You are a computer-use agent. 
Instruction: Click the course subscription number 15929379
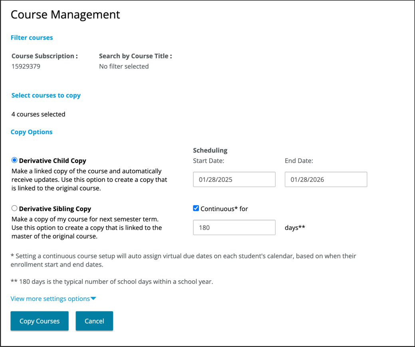pyautogui.click(x=26, y=67)
